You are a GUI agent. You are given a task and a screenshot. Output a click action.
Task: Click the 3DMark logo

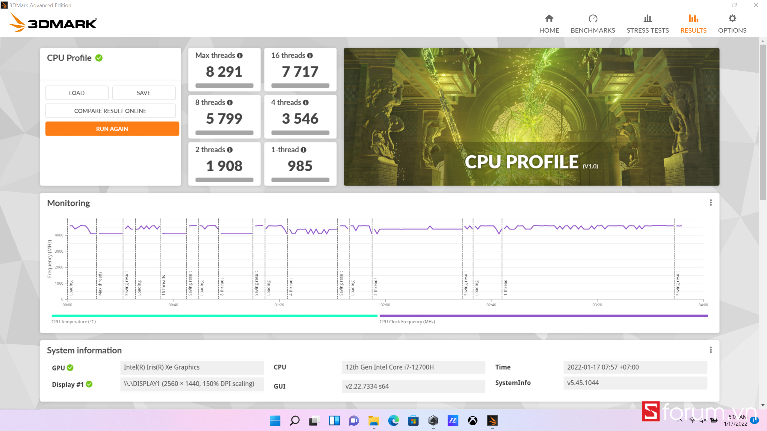[52, 23]
